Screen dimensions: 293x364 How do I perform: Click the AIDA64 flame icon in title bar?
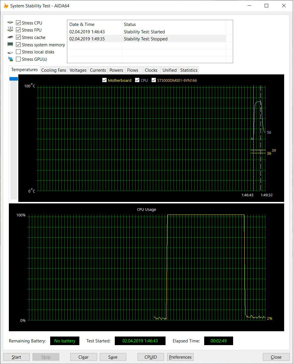click(6, 6)
